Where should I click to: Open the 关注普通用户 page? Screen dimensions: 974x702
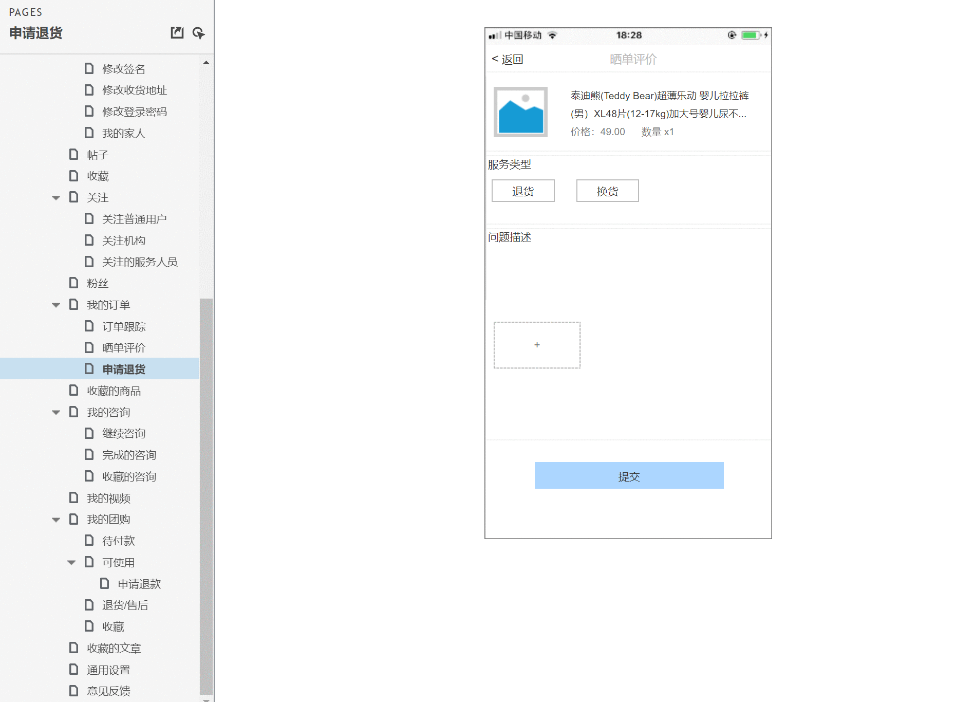(135, 219)
